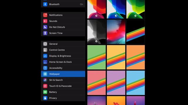
Task: Tap dark-mode badge on grayscale wallpaper
Action: (97, 41)
